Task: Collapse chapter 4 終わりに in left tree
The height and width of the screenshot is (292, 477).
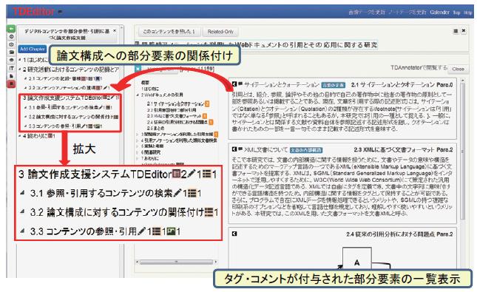Action: tap(20, 136)
